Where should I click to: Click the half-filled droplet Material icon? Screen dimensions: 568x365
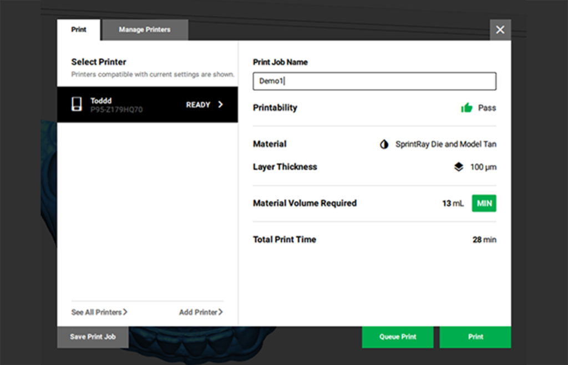tap(384, 144)
